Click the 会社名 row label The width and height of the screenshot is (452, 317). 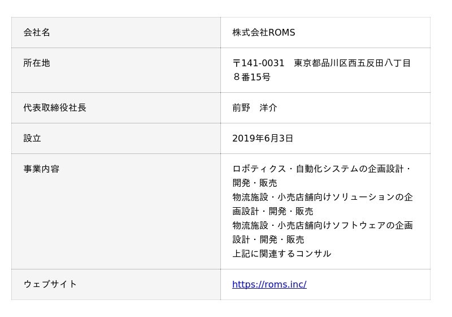tap(37, 32)
